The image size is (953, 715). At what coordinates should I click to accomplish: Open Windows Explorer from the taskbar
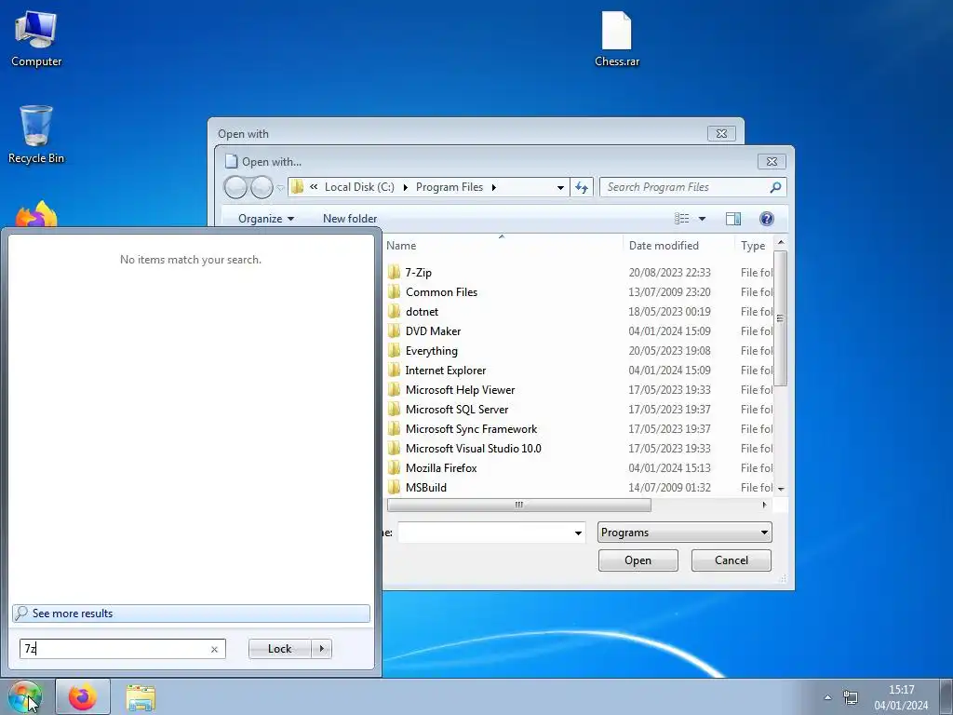(141, 697)
